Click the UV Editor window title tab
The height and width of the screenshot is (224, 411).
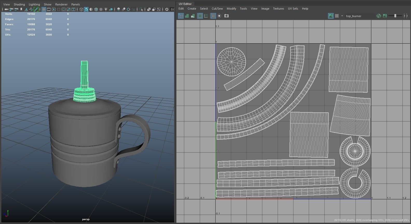[185, 4]
